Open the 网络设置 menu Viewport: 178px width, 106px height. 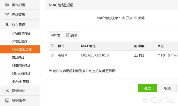coord(20,5)
